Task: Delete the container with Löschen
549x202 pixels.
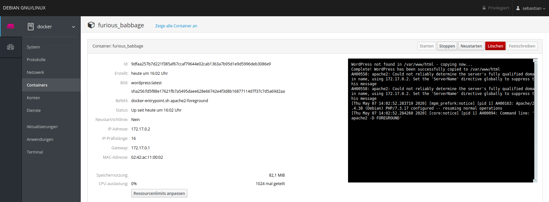Action: pos(495,46)
